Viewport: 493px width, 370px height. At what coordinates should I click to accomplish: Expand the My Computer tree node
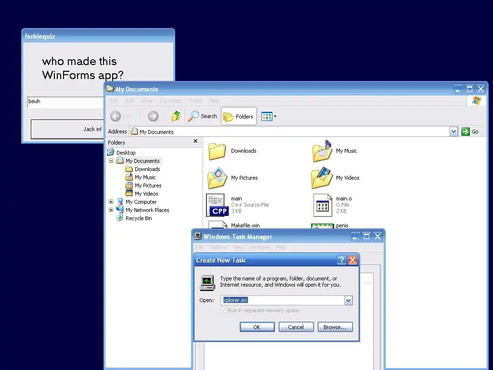(111, 202)
